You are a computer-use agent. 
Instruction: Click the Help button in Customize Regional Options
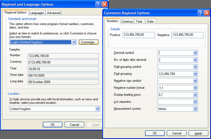201,13
